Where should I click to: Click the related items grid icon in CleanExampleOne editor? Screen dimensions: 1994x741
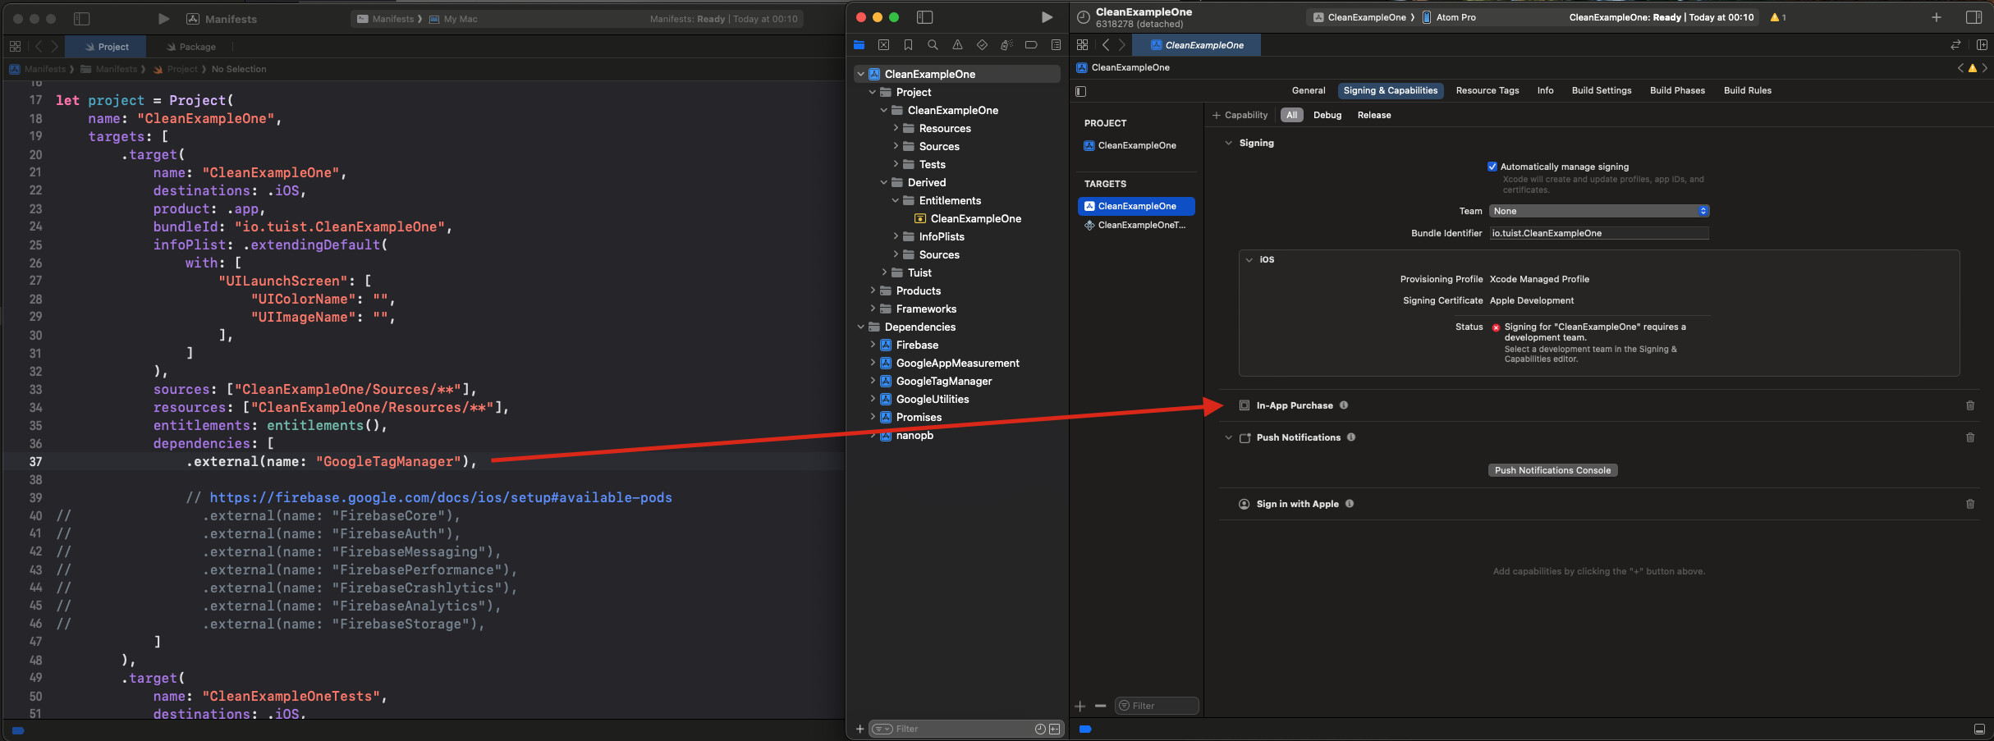[1082, 45]
